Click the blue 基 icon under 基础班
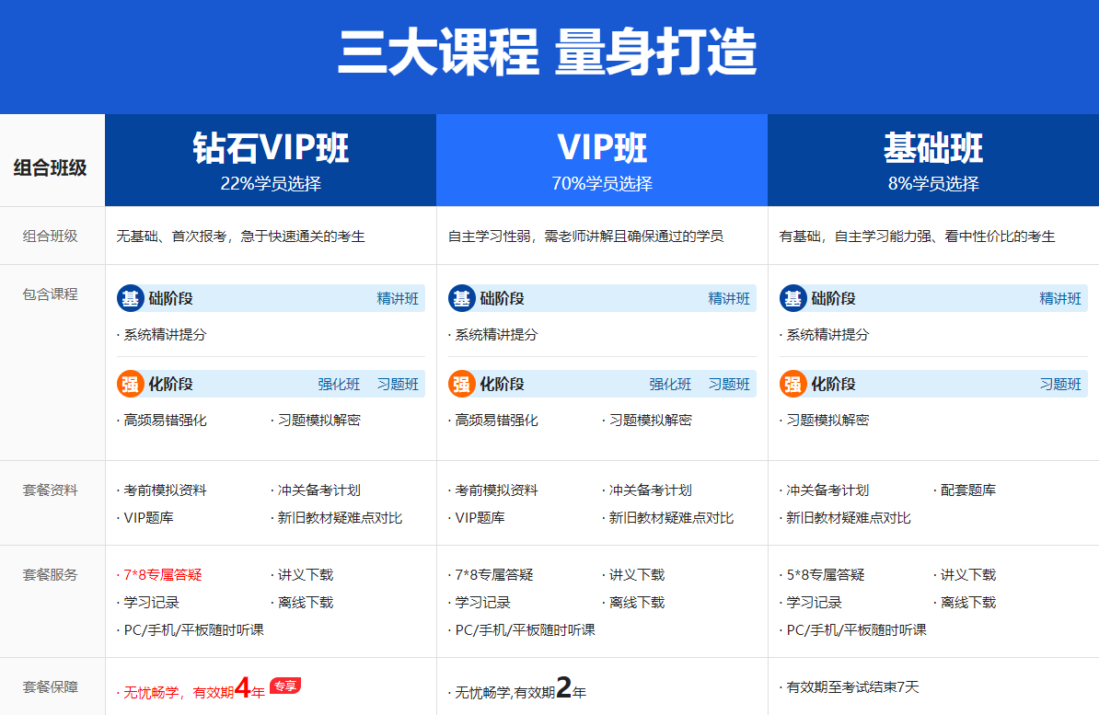This screenshot has height=715, width=1099. (x=793, y=298)
